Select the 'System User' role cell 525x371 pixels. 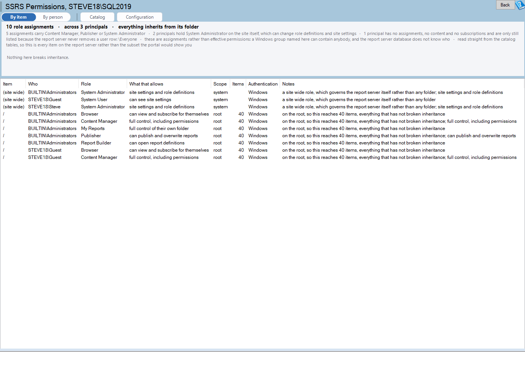pos(94,100)
